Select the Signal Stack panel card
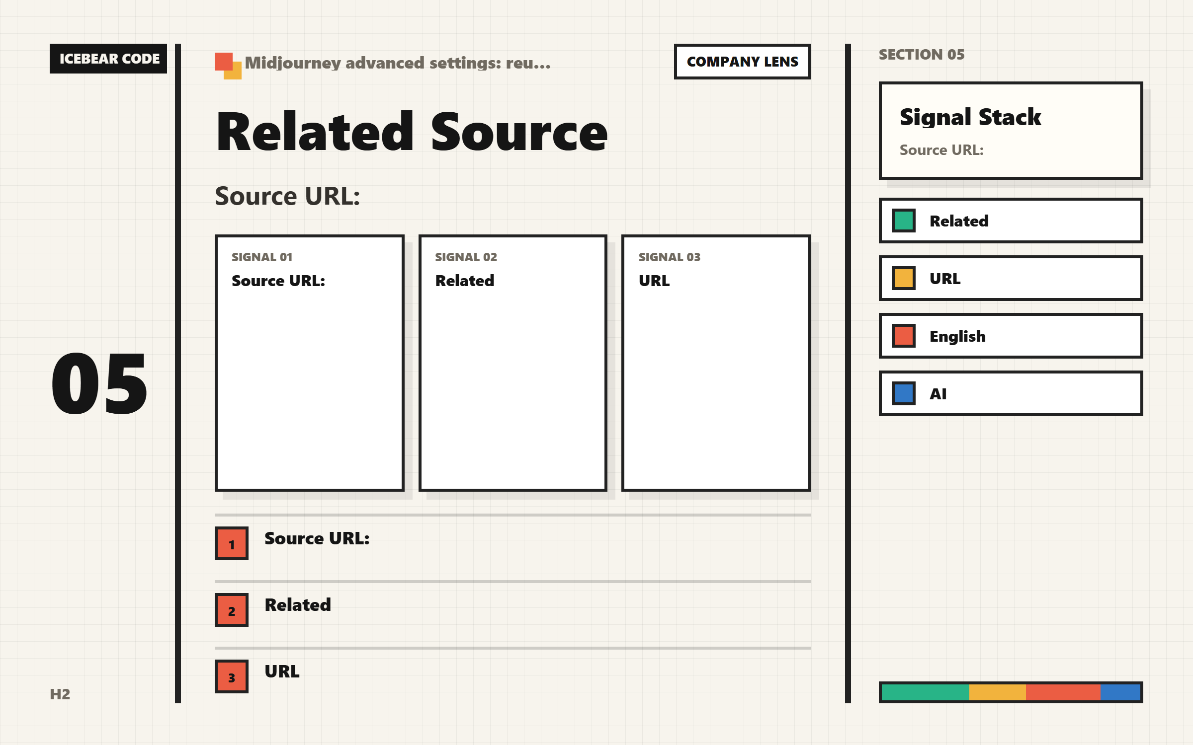This screenshot has width=1193, height=745. click(x=1011, y=131)
